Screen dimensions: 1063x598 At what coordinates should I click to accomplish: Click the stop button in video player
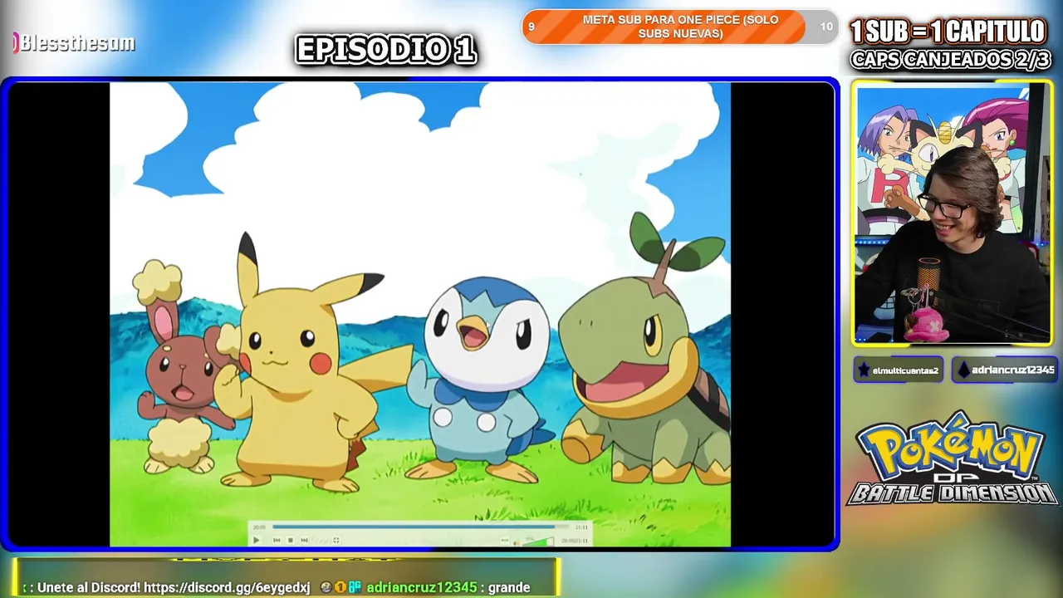291,540
